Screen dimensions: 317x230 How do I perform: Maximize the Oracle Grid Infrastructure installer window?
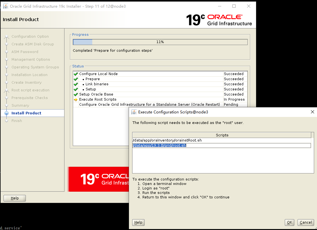pos(234,6)
